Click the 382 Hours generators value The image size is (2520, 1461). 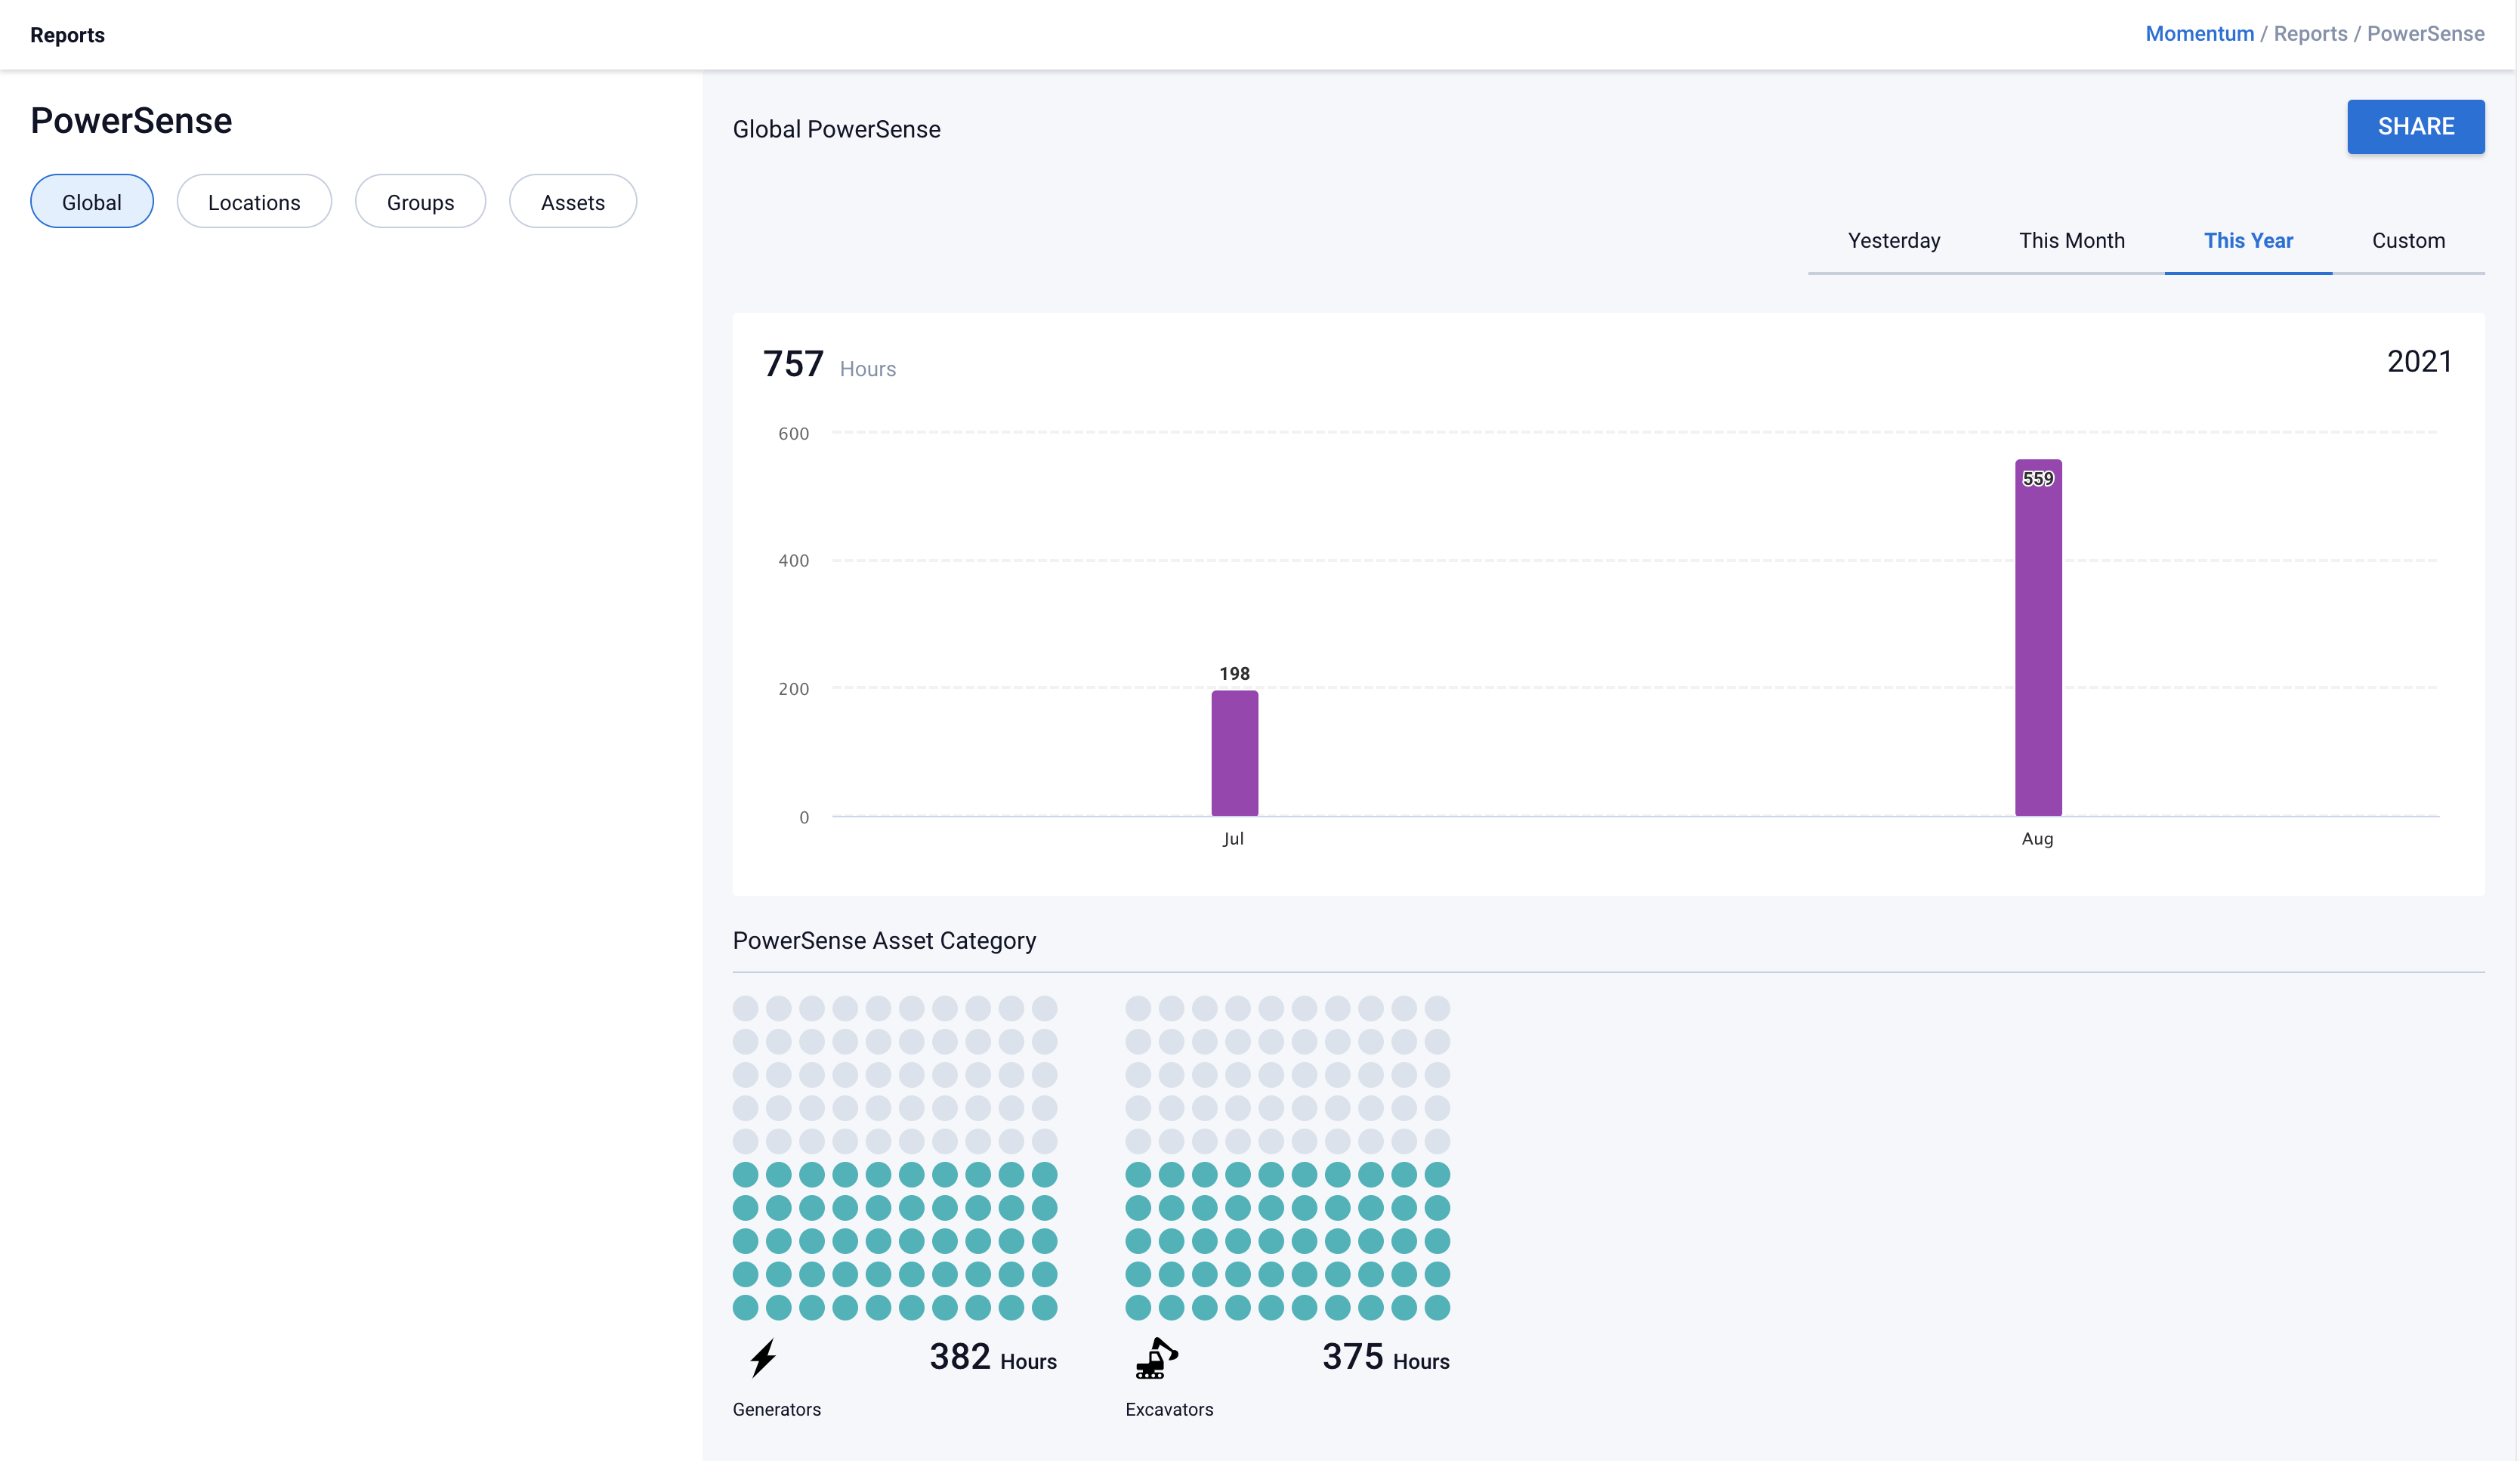point(992,1358)
